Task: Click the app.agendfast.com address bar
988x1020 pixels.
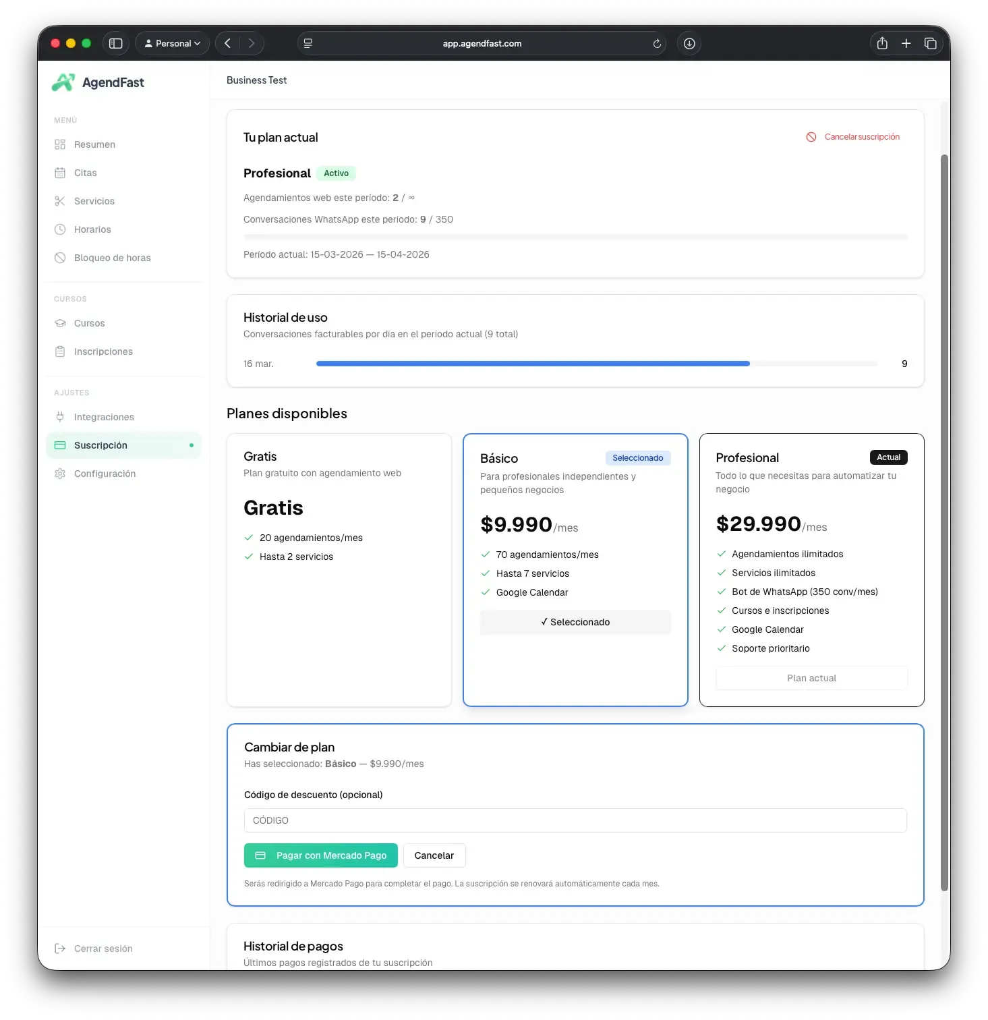Action: [482, 43]
